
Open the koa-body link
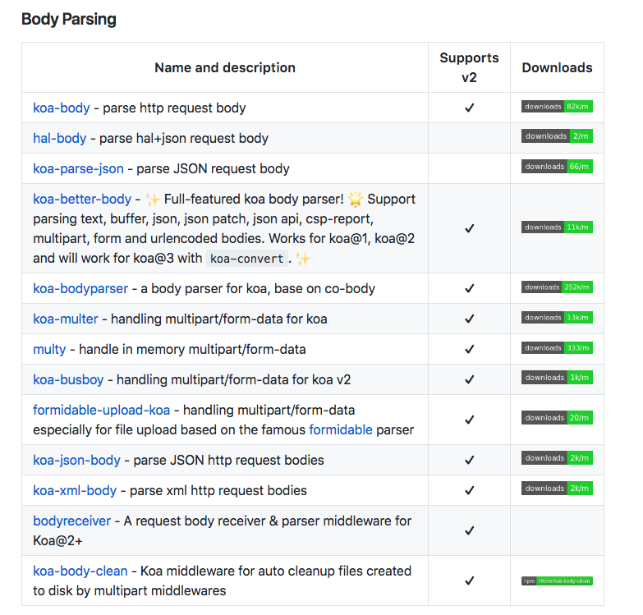[x=61, y=108]
